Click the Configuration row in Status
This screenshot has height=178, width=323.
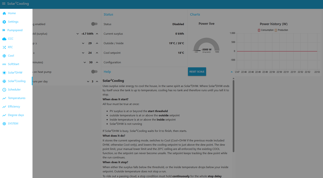[x=144, y=62]
